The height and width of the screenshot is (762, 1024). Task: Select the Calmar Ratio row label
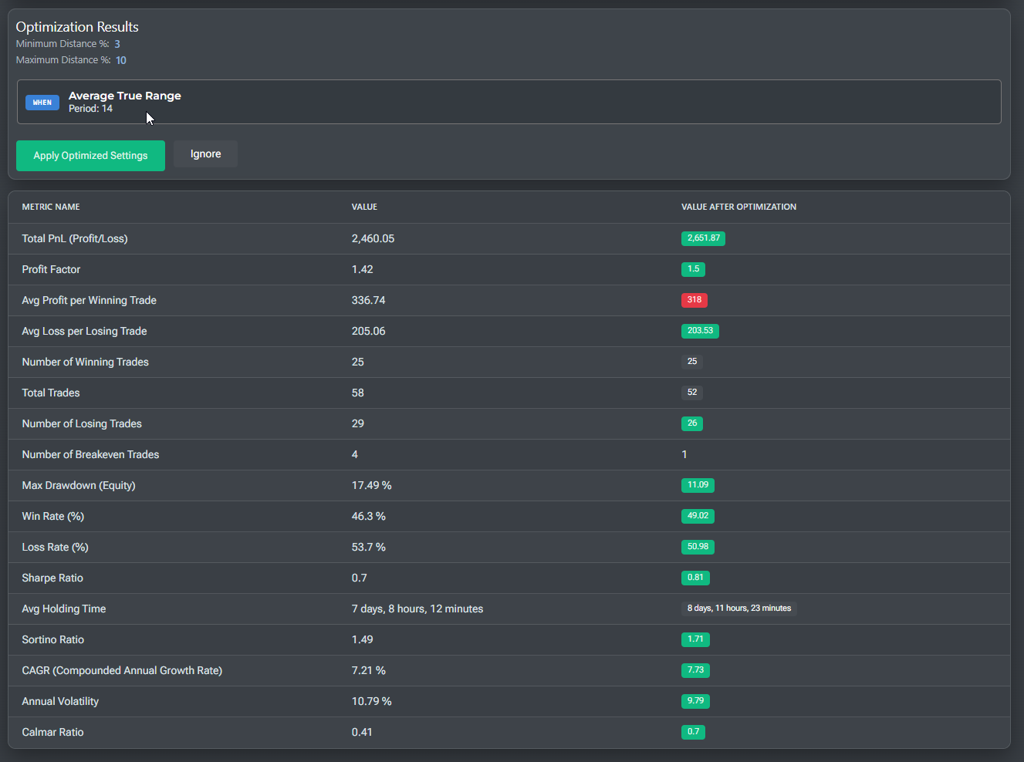(x=52, y=732)
